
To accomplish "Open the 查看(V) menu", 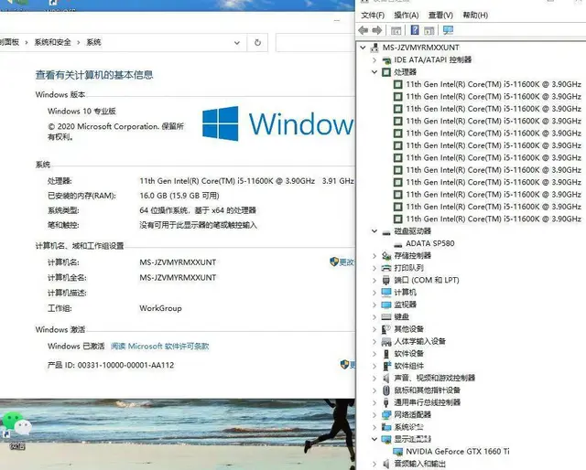I will pyautogui.click(x=440, y=16).
